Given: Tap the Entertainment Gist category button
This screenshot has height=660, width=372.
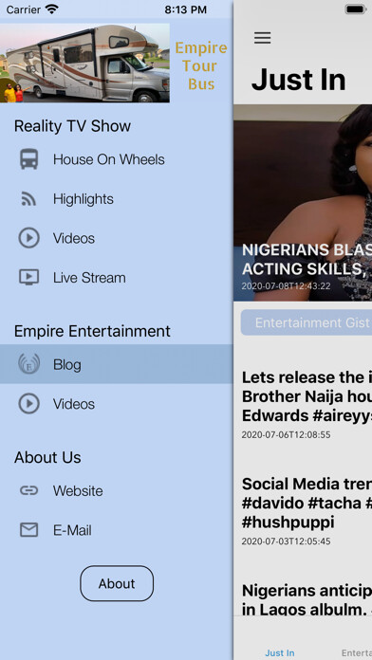Looking at the screenshot, I should coord(307,322).
